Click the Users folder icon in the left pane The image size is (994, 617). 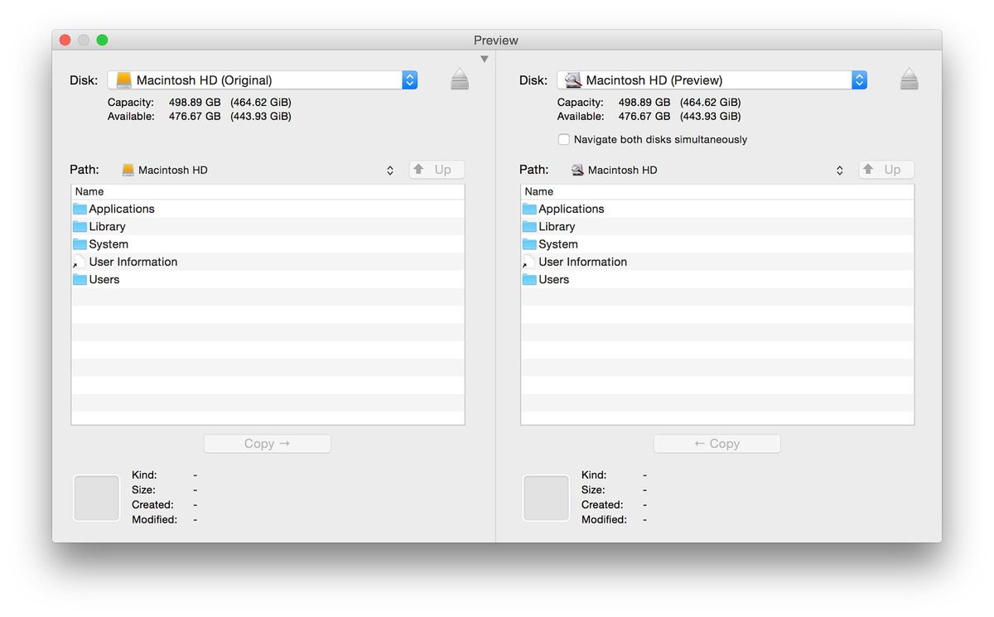click(79, 279)
